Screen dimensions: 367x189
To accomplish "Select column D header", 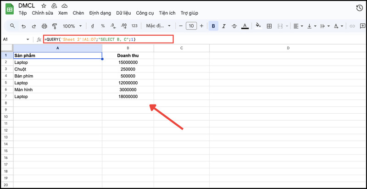I will [288, 48].
